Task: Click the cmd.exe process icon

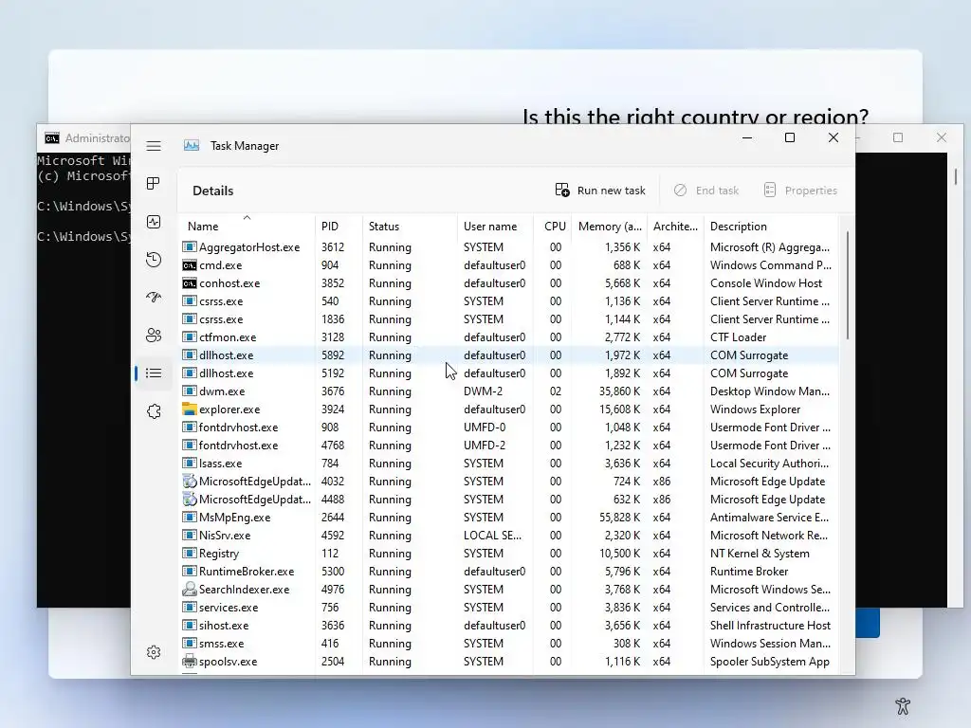Action: [190, 265]
